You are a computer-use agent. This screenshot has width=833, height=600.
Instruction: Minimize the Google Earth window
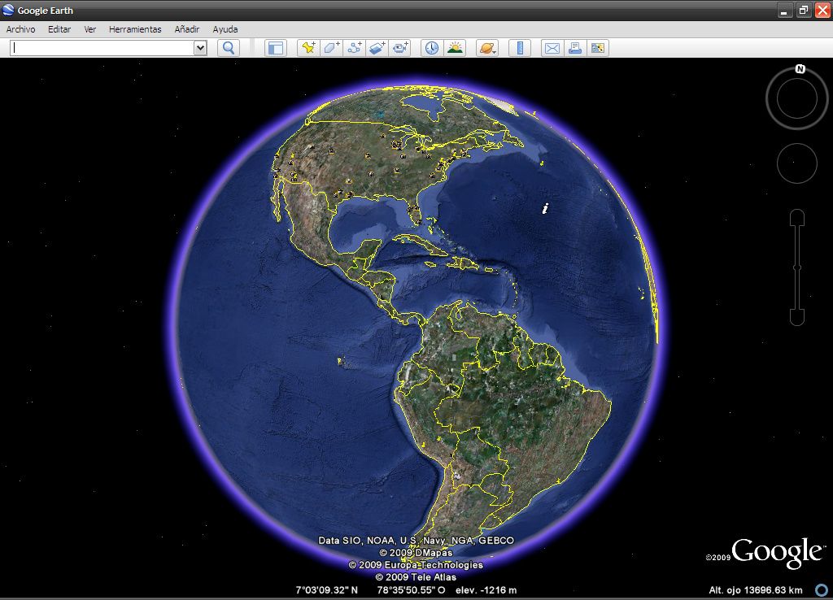(785, 10)
